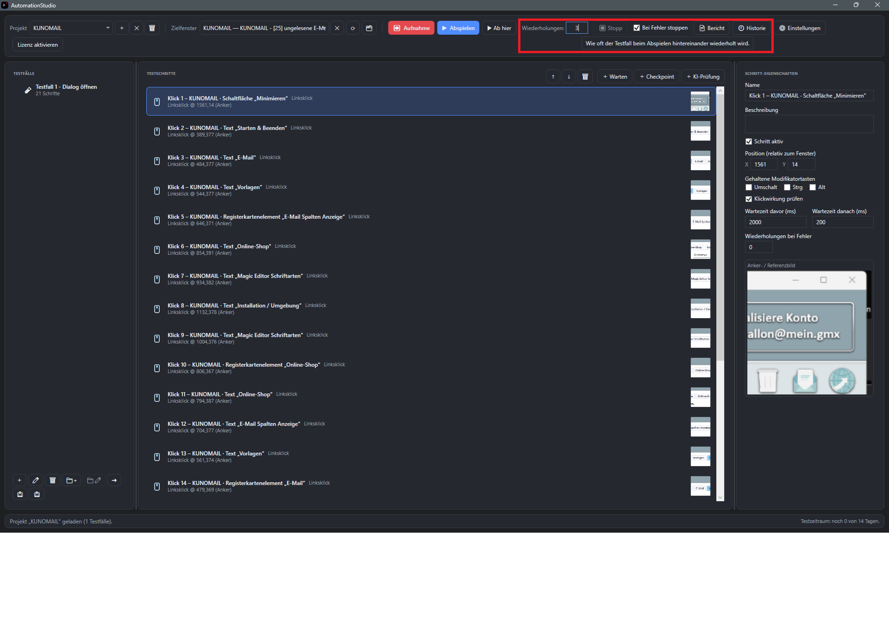Export test cases with upload-tray icon
Image resolution: width=889 pixels, height=639 pixels.
20,494
